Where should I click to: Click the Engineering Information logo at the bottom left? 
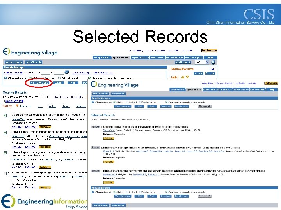click(44, 202)
